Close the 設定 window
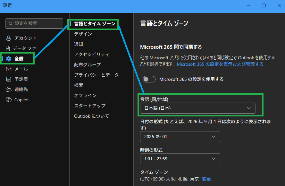The height and width of the screenshot is (186, 285). 279,6
